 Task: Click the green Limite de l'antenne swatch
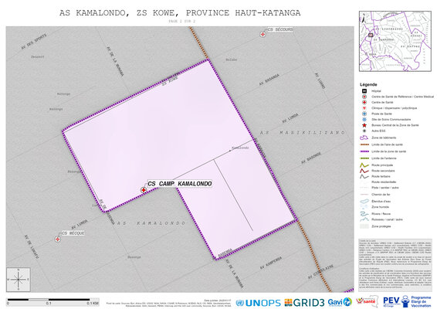click(x=364, y=158)
